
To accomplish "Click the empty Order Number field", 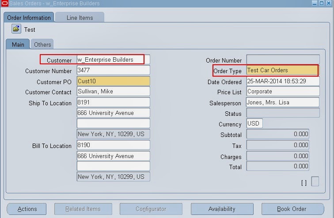I will click(x=283, y=59).
